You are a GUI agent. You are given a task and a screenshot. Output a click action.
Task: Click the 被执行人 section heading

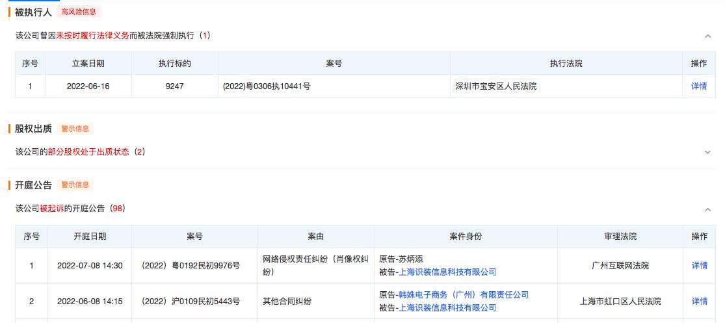[x=33, y=12]
